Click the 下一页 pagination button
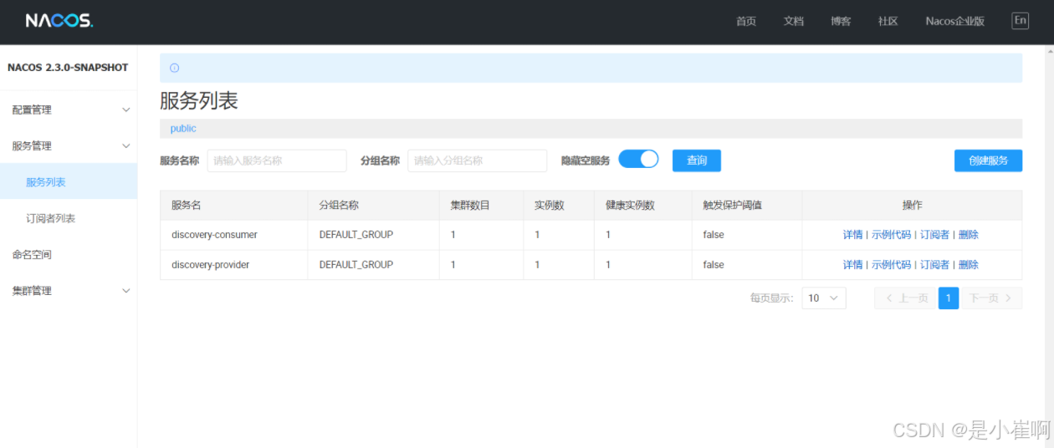This screenshot has width=1054, height=448. click(x=991, y=298)
